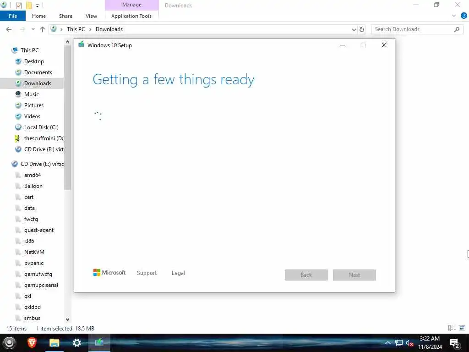The image size is (469, 352).
Task: Open the Support link in Setup
Action: click(147, 273)
